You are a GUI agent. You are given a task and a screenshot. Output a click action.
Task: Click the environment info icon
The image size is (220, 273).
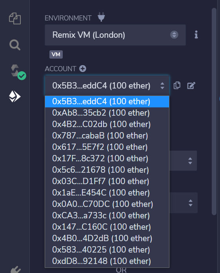(196, 35)
